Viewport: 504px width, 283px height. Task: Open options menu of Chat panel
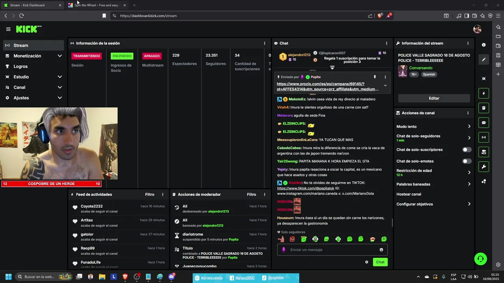pyautogui.click(x=387, y=43)
